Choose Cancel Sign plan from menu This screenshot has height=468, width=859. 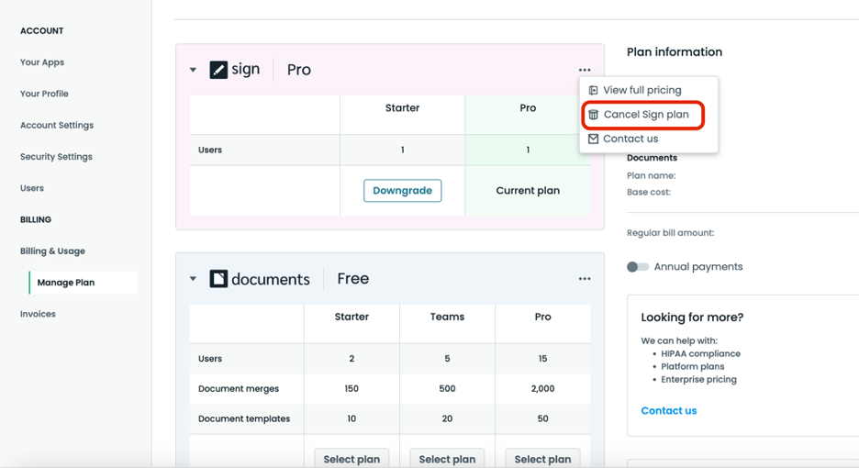(x=645, y=115)
